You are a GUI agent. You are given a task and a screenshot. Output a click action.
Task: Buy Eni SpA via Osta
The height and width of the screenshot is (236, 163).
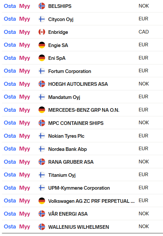pyautogui.click(x=10, y=58)
